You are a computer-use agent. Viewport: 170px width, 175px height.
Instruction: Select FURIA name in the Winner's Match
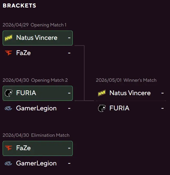[119, 108]
